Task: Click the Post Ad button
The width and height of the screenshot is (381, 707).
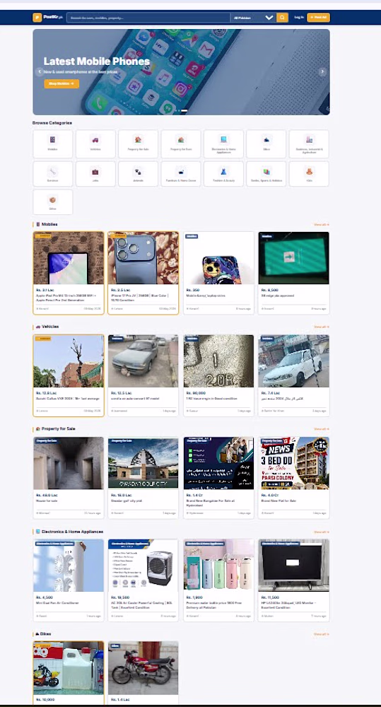Action: click(318, 18)
